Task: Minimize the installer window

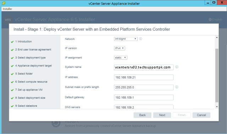Action: [x=208, y=2]
